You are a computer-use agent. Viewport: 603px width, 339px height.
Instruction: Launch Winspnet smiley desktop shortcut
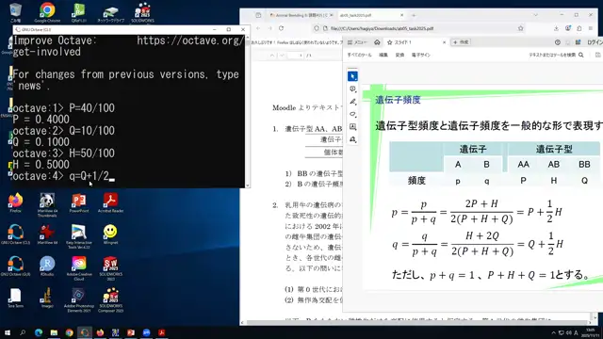pyautogui.click(x=110, y=234)
